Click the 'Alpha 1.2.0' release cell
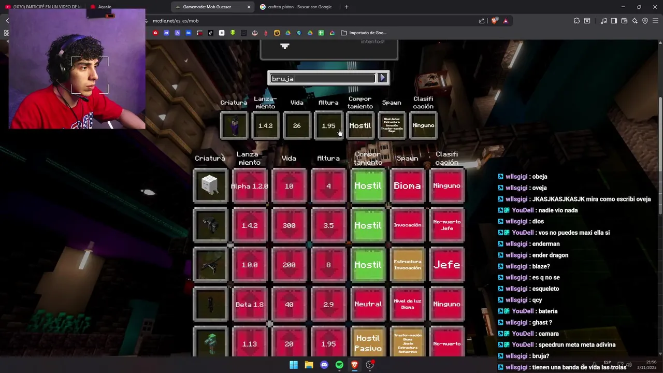 pos(250,185)
